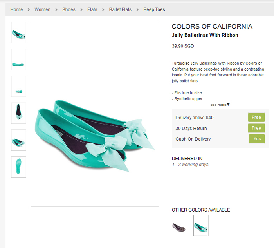
Task: Click the Cash On Delivery label
Action: point(193,139)
